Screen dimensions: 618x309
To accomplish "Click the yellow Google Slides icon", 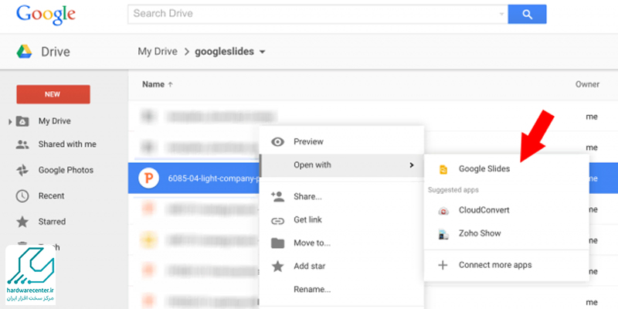I will pos(443,169).
